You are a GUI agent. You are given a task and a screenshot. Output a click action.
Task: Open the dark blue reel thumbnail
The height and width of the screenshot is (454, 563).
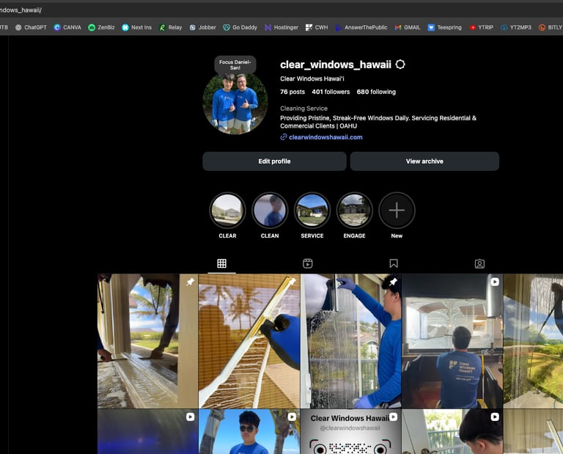[147, 432]
